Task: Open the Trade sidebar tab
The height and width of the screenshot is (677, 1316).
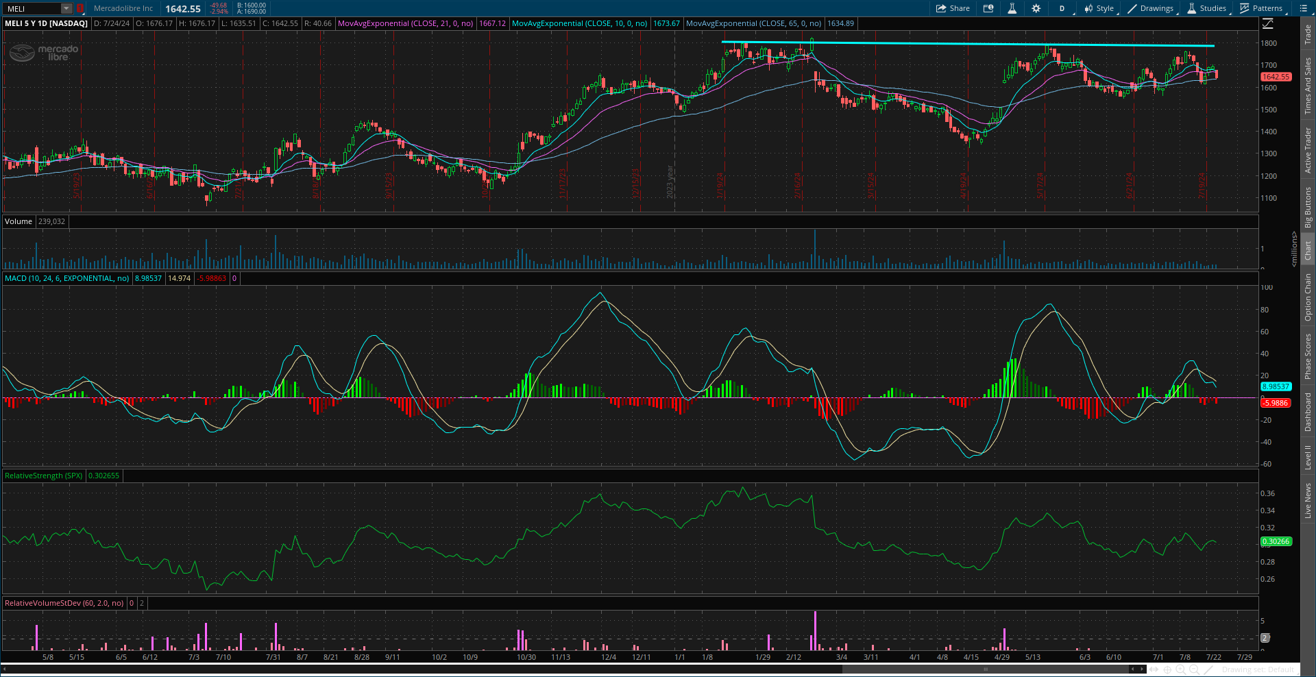Action: (x=1308, y=35)
